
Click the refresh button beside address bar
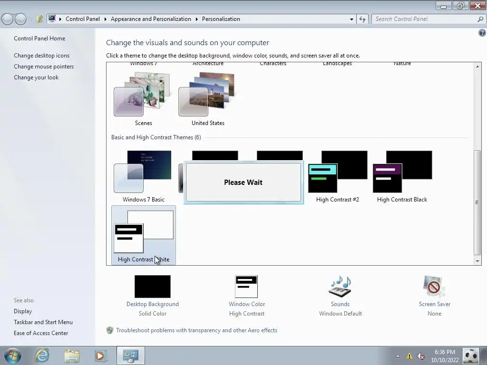pos(362,19)
